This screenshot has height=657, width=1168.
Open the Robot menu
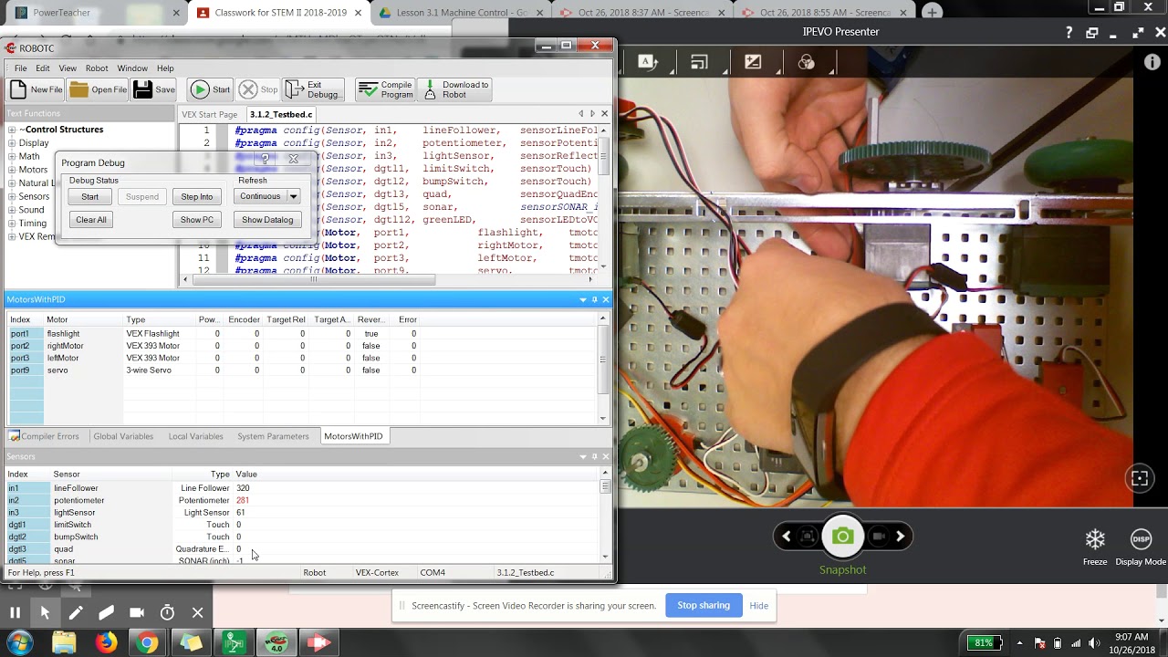97,68
